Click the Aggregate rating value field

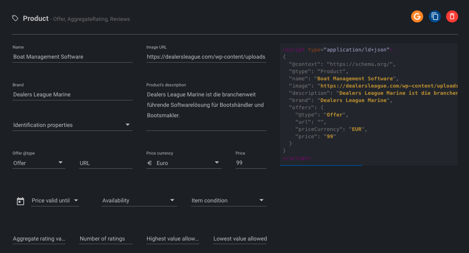[x=39, y=239]
